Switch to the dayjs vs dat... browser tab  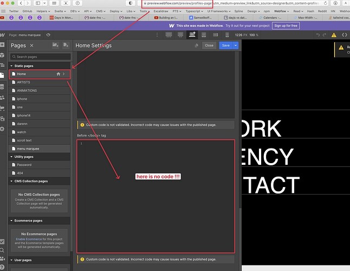point(235,18)
